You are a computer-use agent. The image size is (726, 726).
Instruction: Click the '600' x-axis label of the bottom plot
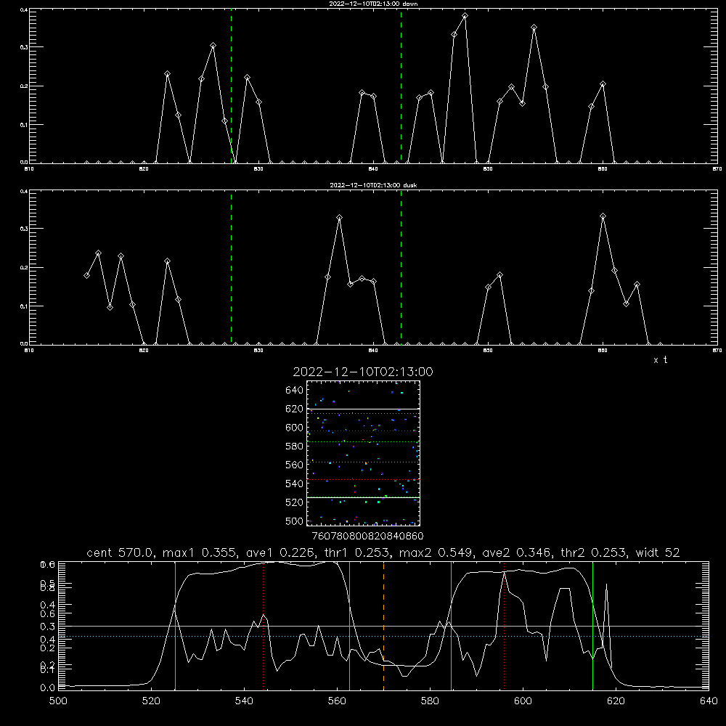point(523,701)
